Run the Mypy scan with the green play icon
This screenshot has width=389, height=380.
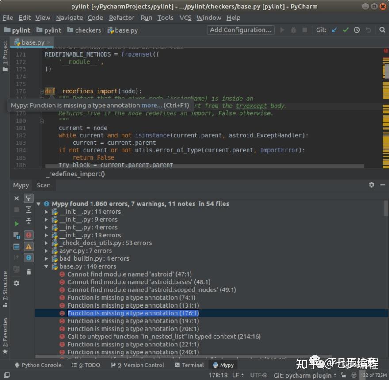[16, 223]
